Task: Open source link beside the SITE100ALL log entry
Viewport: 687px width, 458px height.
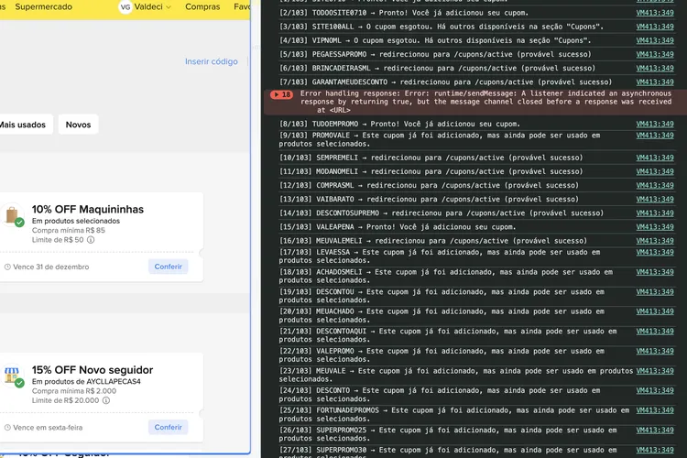Action: [x=655, y=27]
